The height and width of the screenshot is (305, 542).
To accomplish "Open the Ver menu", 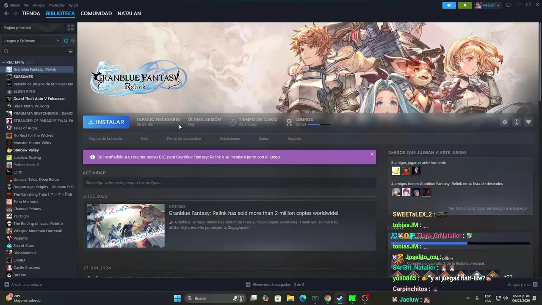I will pyautogui.click(x=26, y=5).
